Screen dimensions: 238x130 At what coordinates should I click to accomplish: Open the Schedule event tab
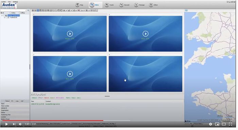76,124
